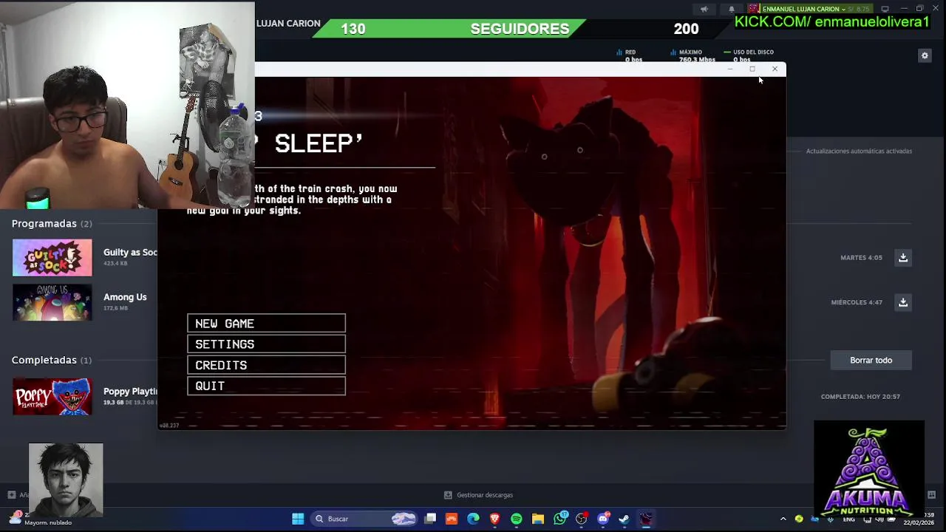Minimize the game window

(730, 69)
